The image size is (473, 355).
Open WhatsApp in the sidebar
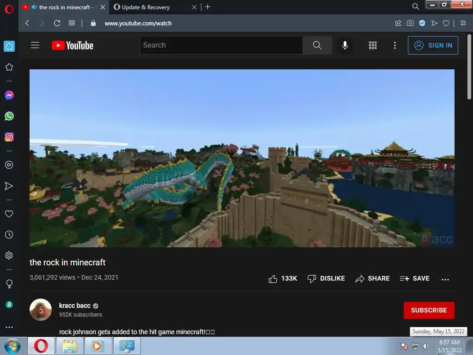[x=9, y=116]
